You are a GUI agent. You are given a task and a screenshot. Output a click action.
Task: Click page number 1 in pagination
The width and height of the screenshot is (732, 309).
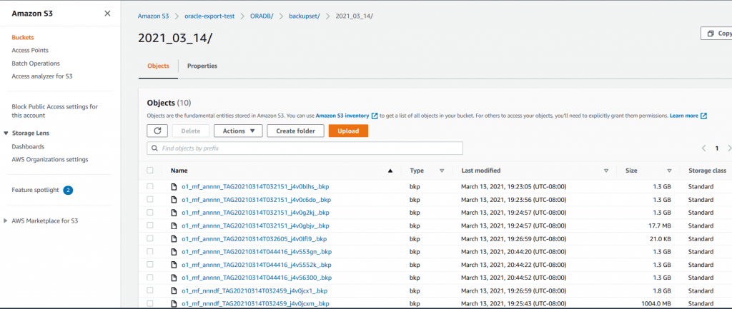pos(717,148)
